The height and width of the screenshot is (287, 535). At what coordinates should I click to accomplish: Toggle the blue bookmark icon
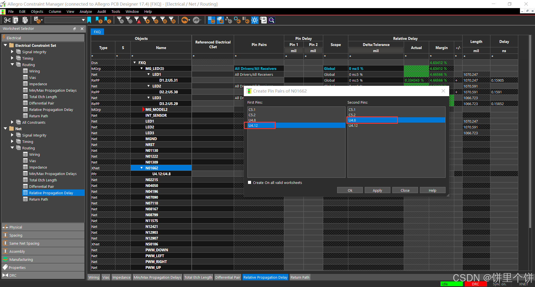click(x=89, y=20)
